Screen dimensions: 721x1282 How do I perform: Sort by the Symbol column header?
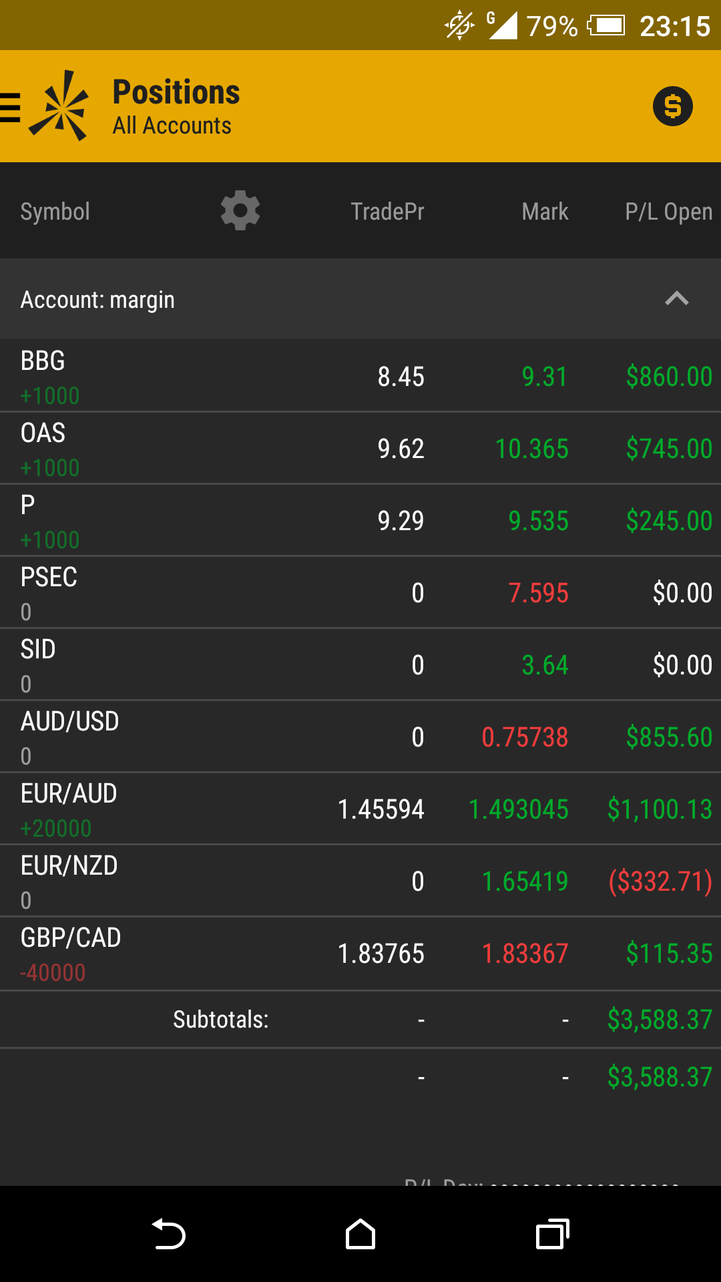tap(55, 212)
